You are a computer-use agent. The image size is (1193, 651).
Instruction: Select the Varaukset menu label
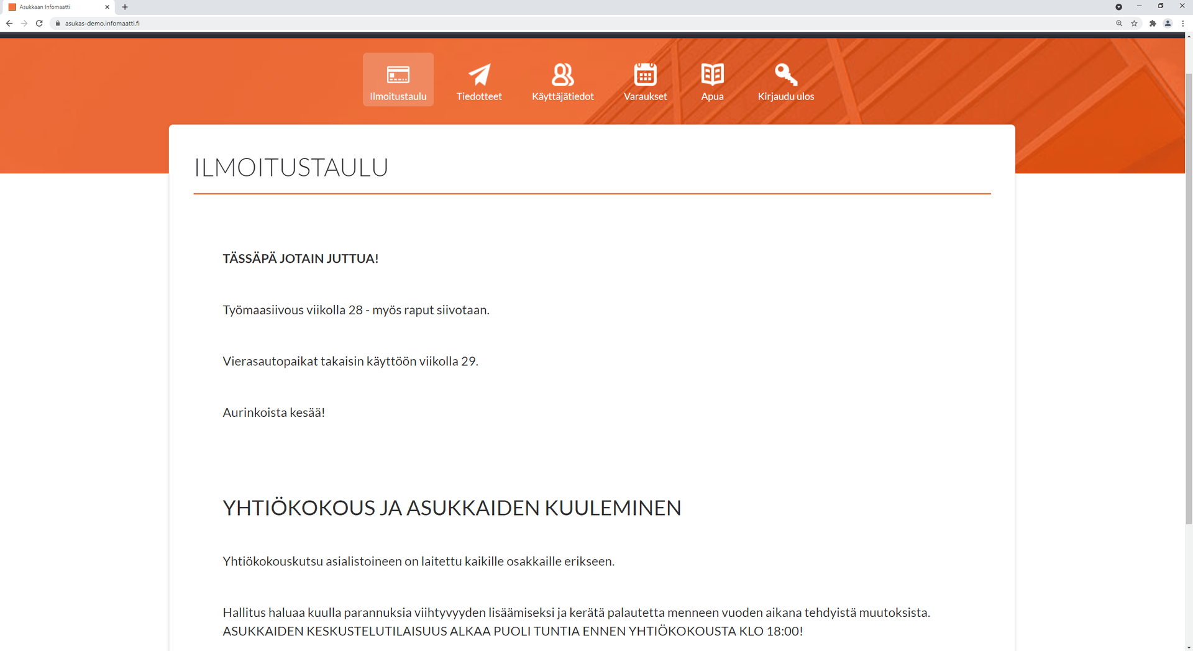click(645, 96)
